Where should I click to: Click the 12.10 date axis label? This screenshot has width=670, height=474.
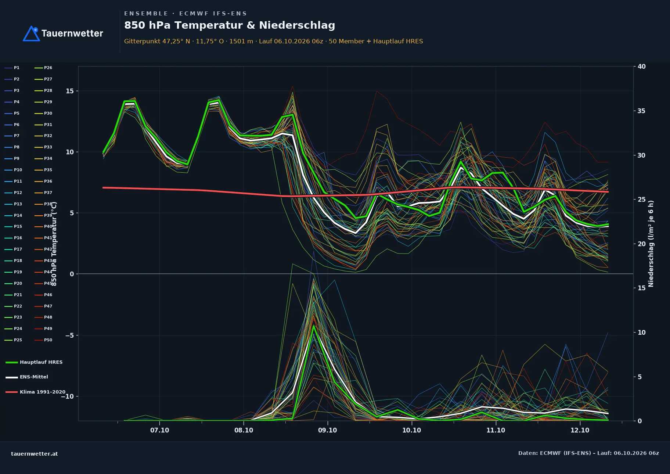pos(580,430)
